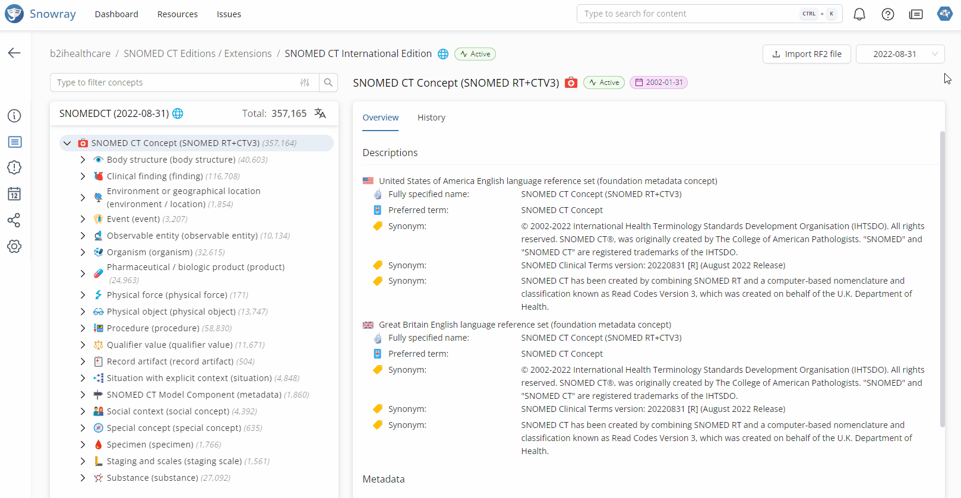Click the share icon in left sidebar

click(14, 220)
